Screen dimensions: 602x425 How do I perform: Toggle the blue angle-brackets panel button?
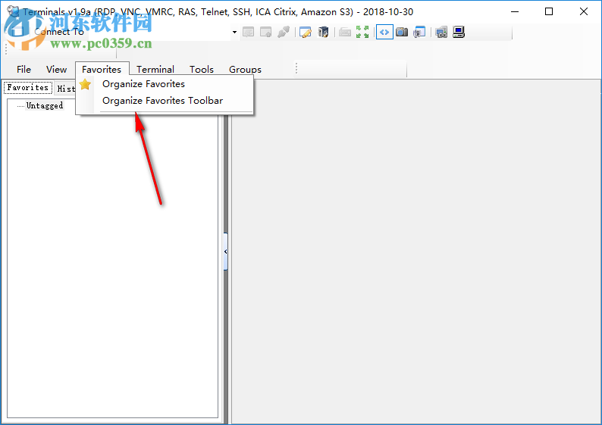[384, 33]
